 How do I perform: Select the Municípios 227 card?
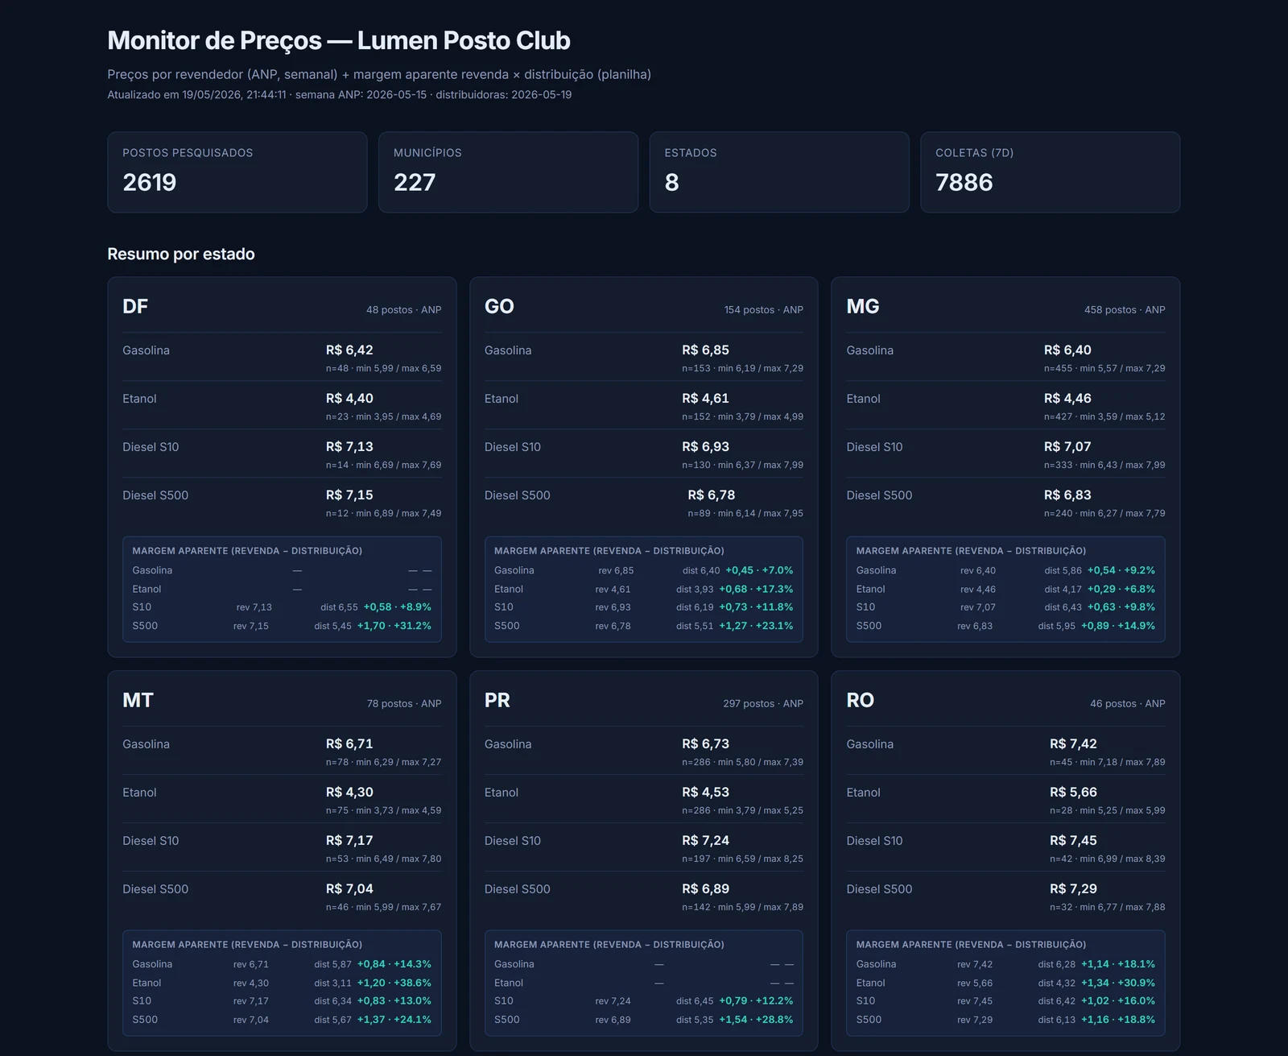coord(508,172)
